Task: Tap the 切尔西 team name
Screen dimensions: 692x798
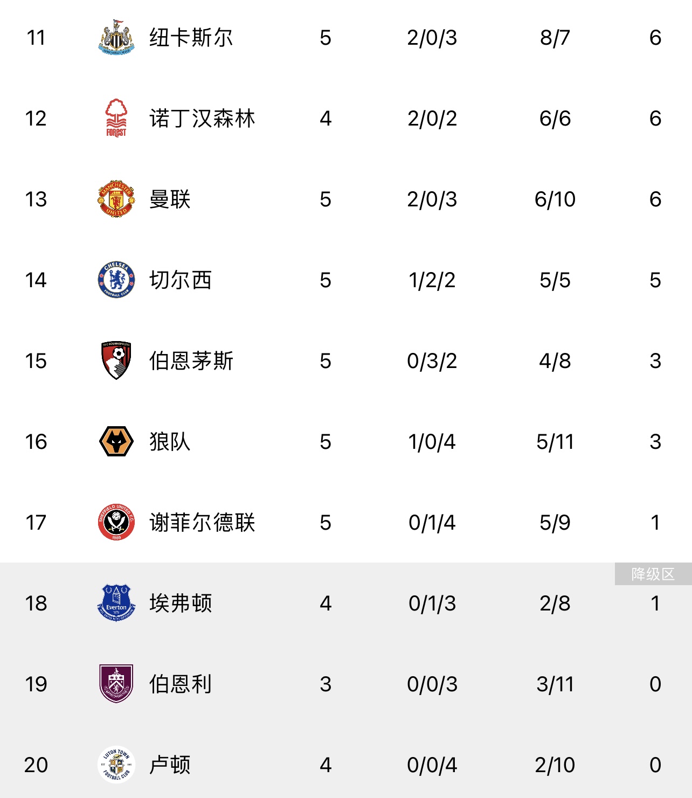Action: [x=181, y=280]
